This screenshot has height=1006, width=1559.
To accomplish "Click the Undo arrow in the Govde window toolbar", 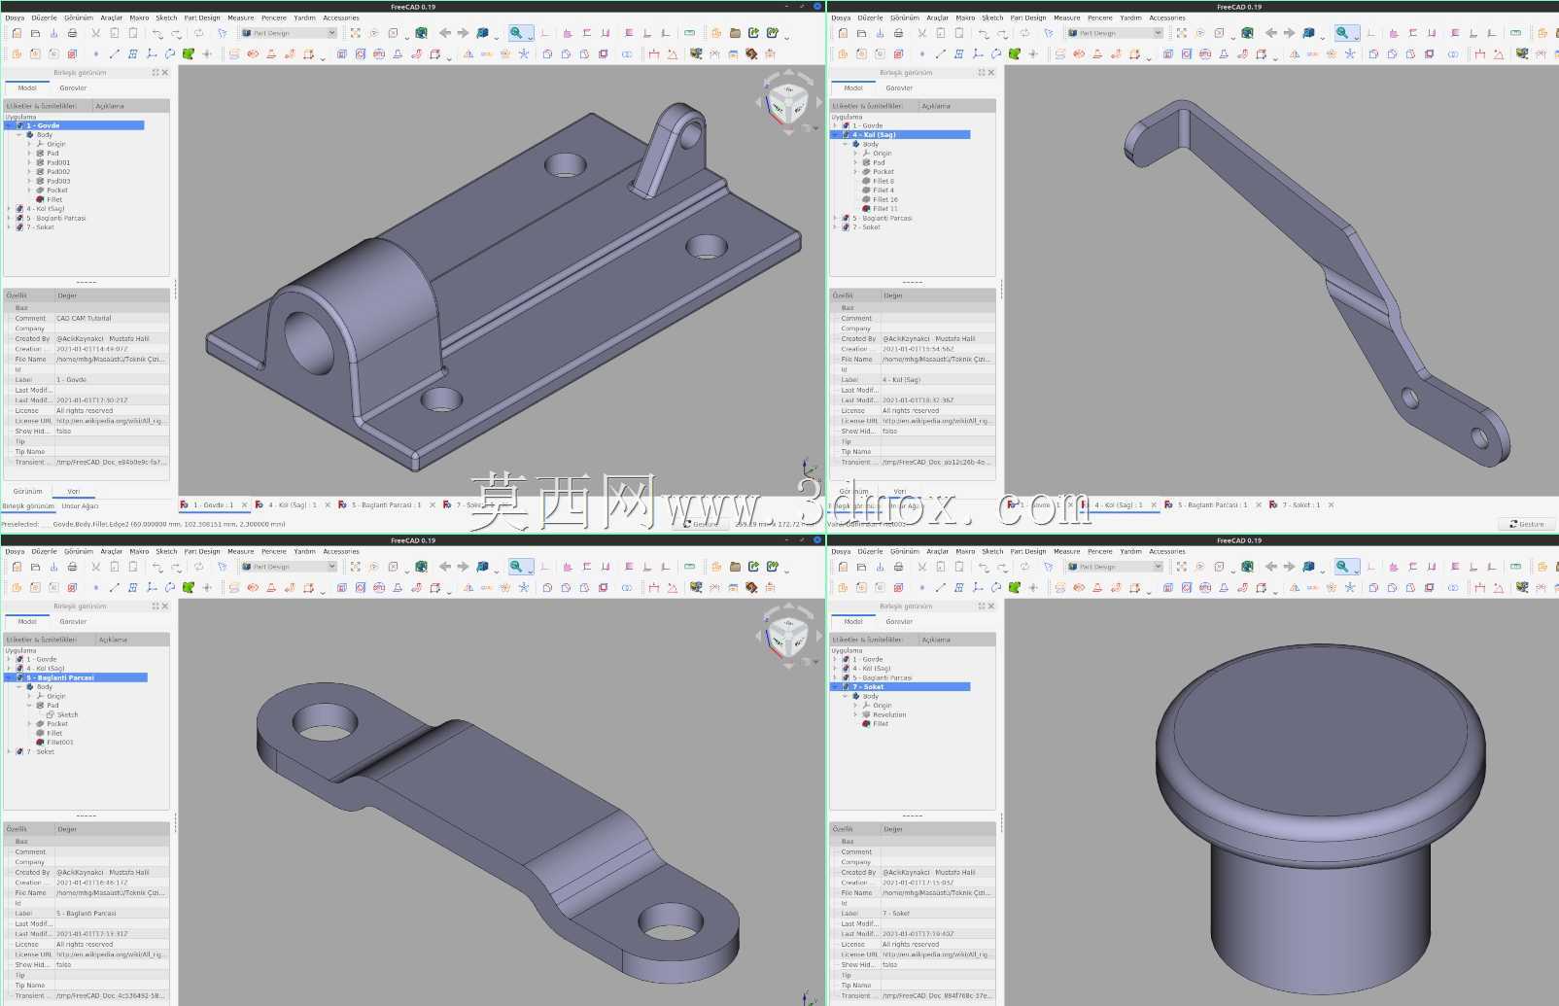I will [157, 32].
